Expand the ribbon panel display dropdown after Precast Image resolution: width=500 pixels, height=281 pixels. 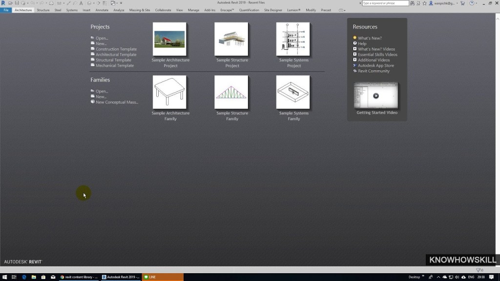[x=342, y=10]
